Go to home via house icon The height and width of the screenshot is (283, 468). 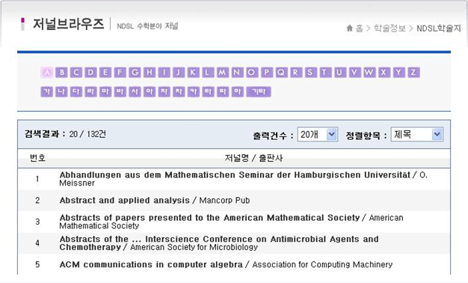tap(350, 28)
